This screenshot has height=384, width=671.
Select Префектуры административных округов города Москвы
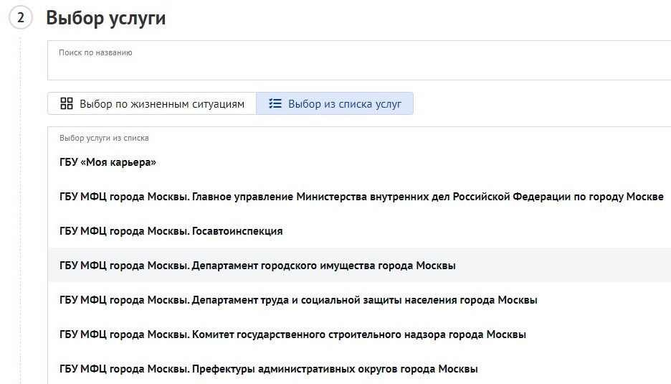tap(359, 368)
